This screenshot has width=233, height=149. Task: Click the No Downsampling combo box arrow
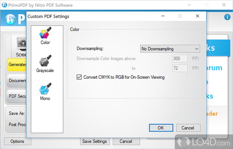pos(197,49)
